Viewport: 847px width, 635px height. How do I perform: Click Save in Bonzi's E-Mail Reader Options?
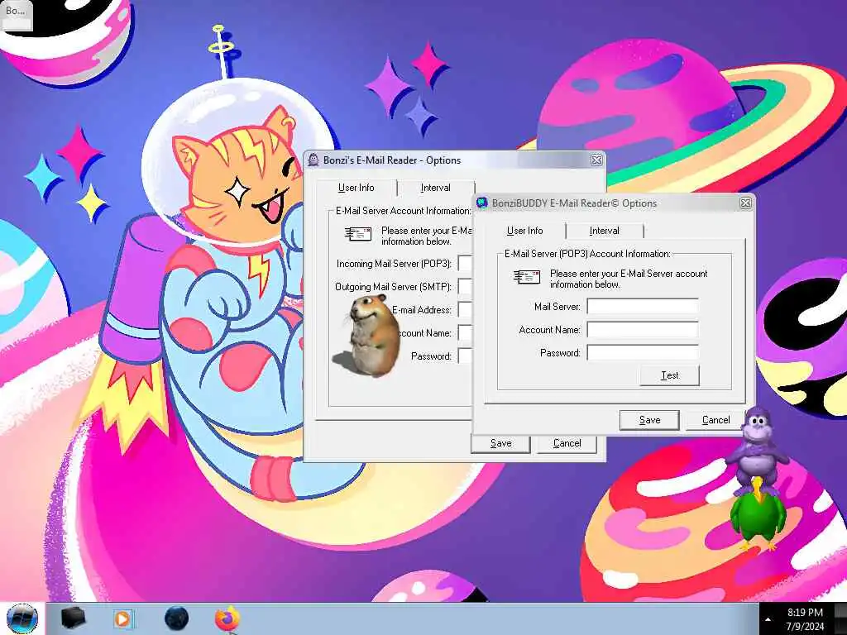click(500, 443)
